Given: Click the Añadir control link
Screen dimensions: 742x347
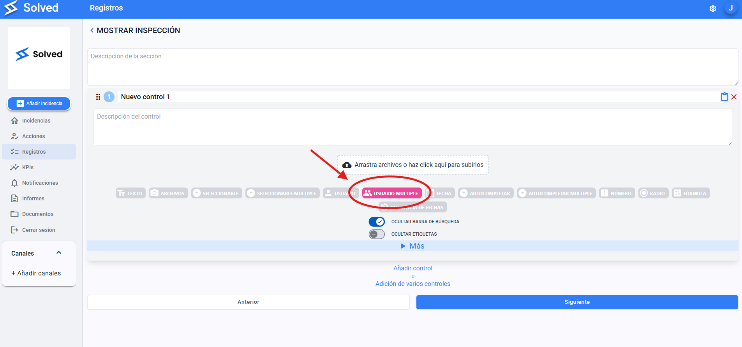Looking at the screenshot, I should point(413,268).
